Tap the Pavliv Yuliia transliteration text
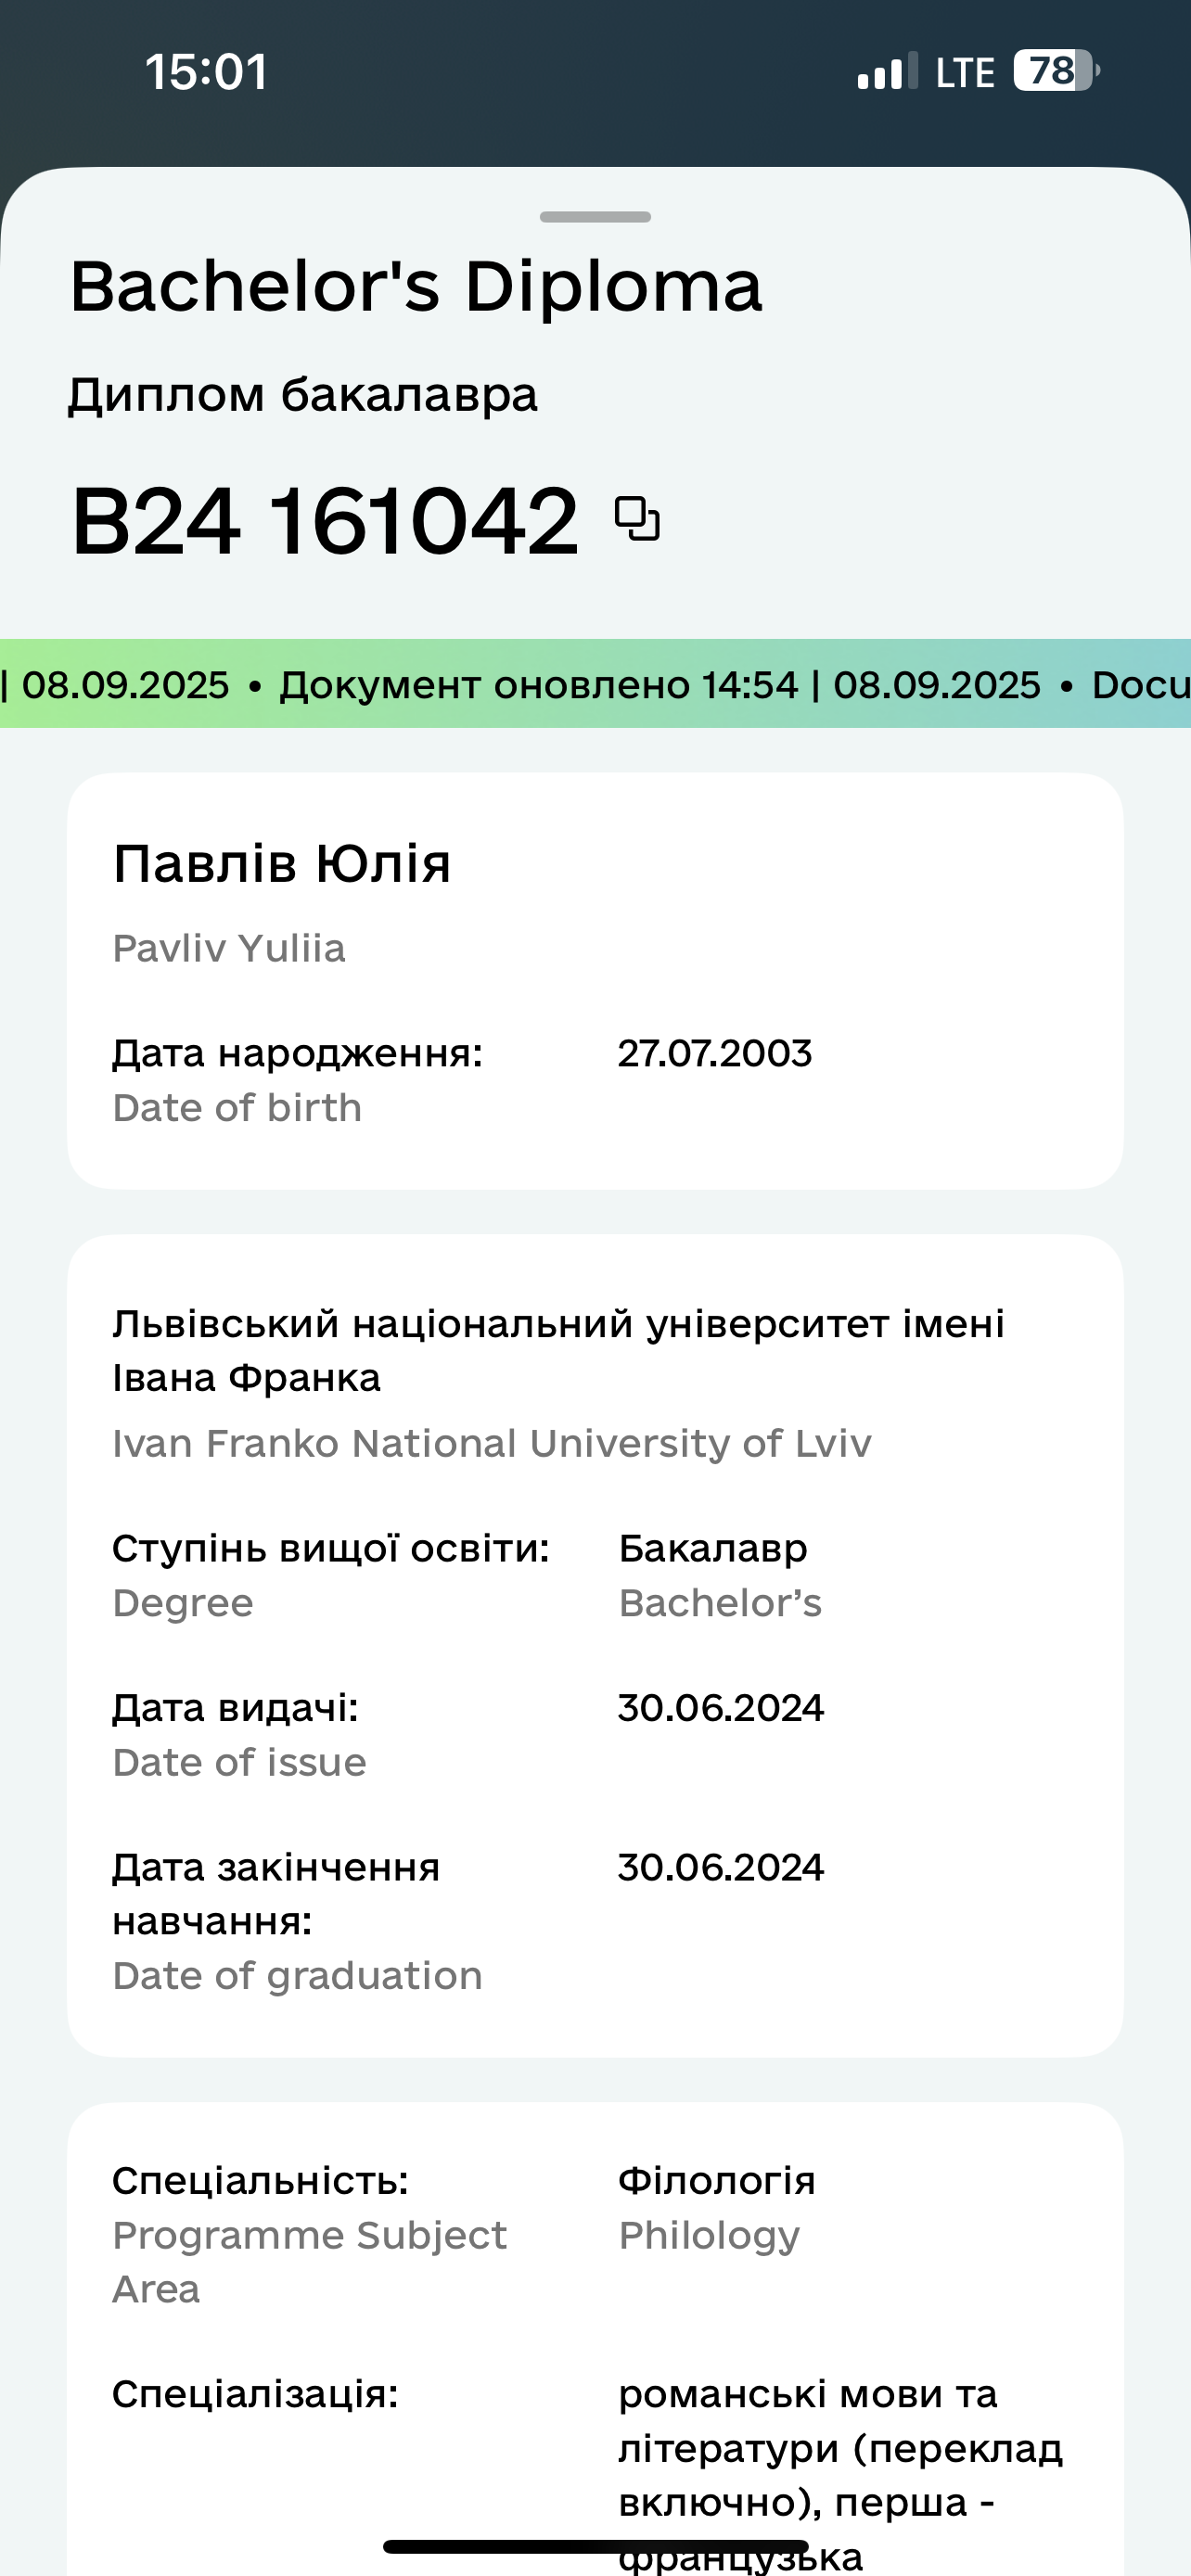Screen dimensions: 1191x2576 pos(229,948)
